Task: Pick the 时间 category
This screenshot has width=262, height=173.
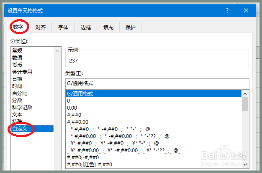Action: pos(33,86)
